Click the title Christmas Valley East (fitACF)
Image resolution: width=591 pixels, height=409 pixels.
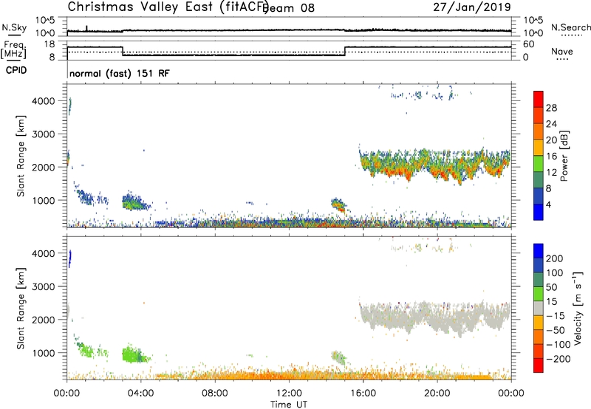point(168,7)
